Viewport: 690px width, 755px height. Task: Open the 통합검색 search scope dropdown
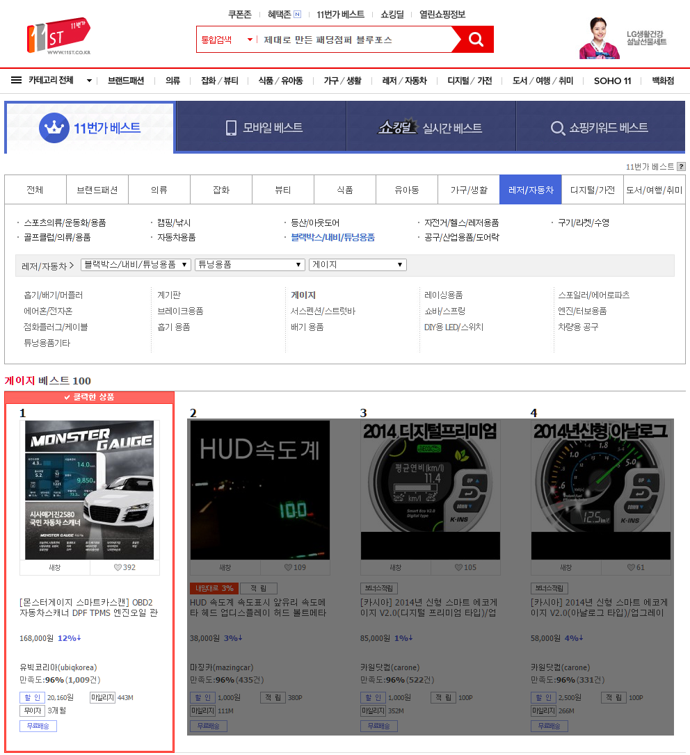(227, 40)
